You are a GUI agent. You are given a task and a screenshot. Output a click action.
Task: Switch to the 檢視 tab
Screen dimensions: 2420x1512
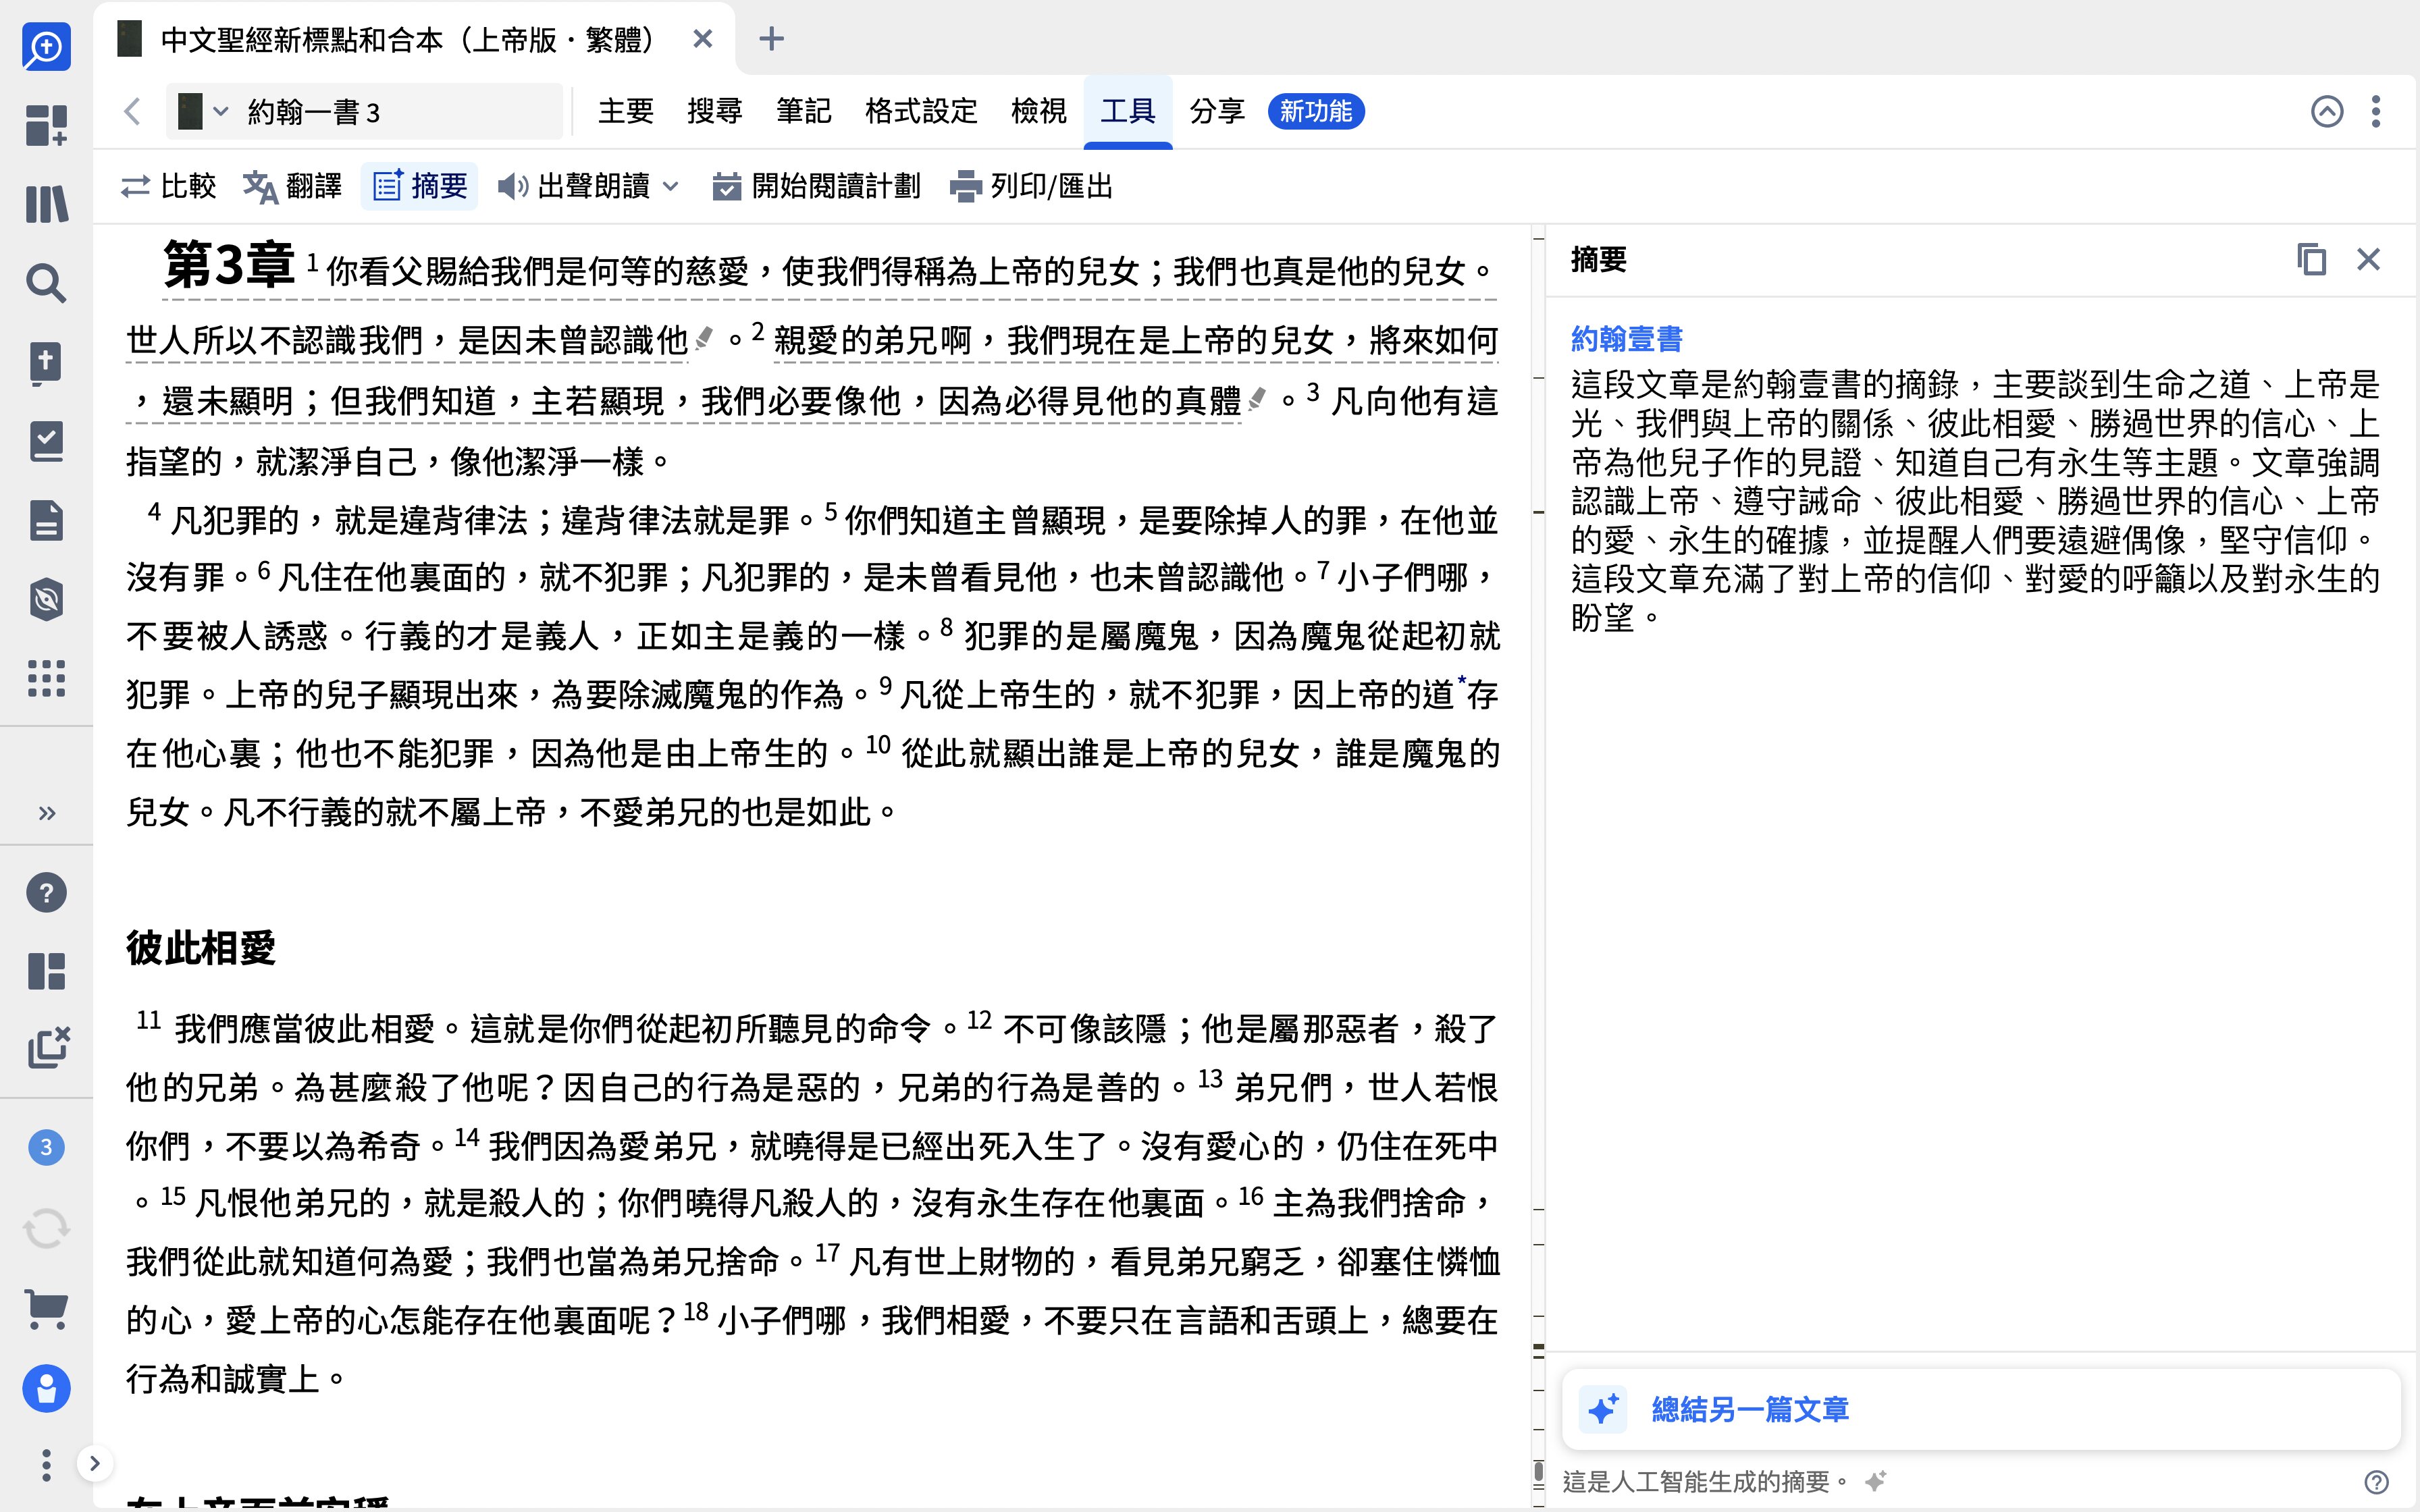tap(1039, 111)
